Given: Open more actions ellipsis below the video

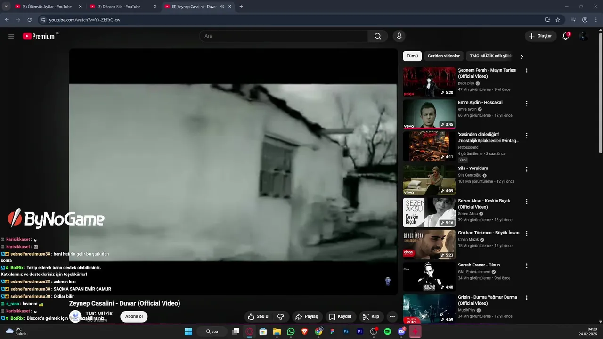Looking at the screenshot, I should point(392,316).
